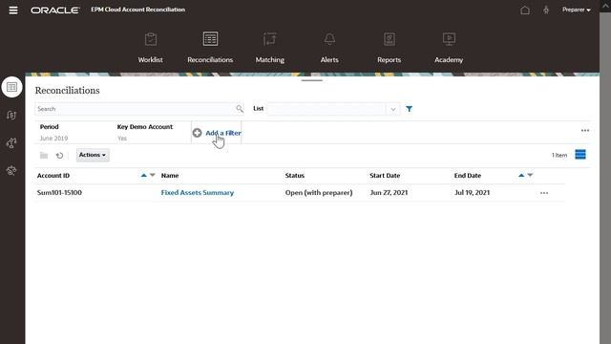This screenshot has width=611, height=344.
Task: Select the second sidebar icon (transactions)
Action: [11, 115]
